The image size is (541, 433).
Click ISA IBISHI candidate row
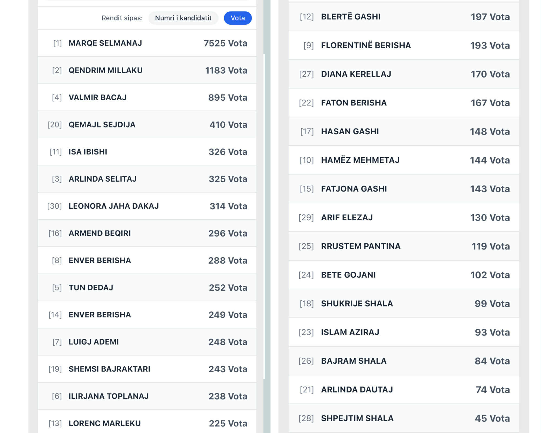147,152
